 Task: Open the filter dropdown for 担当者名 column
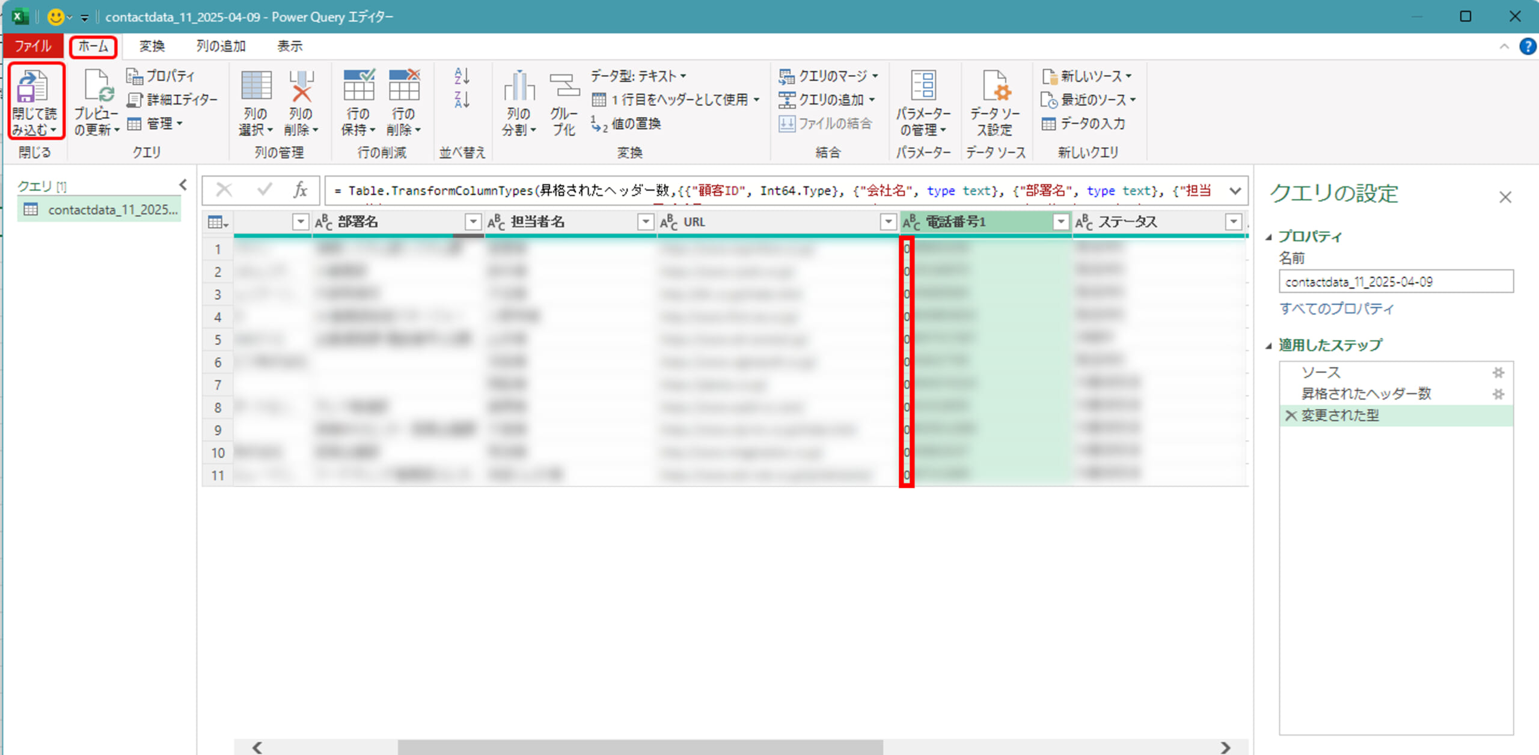645,222
